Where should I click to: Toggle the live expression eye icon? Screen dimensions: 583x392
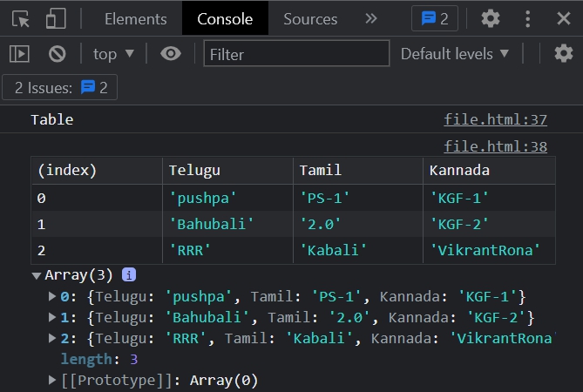(x=171, y=54)
